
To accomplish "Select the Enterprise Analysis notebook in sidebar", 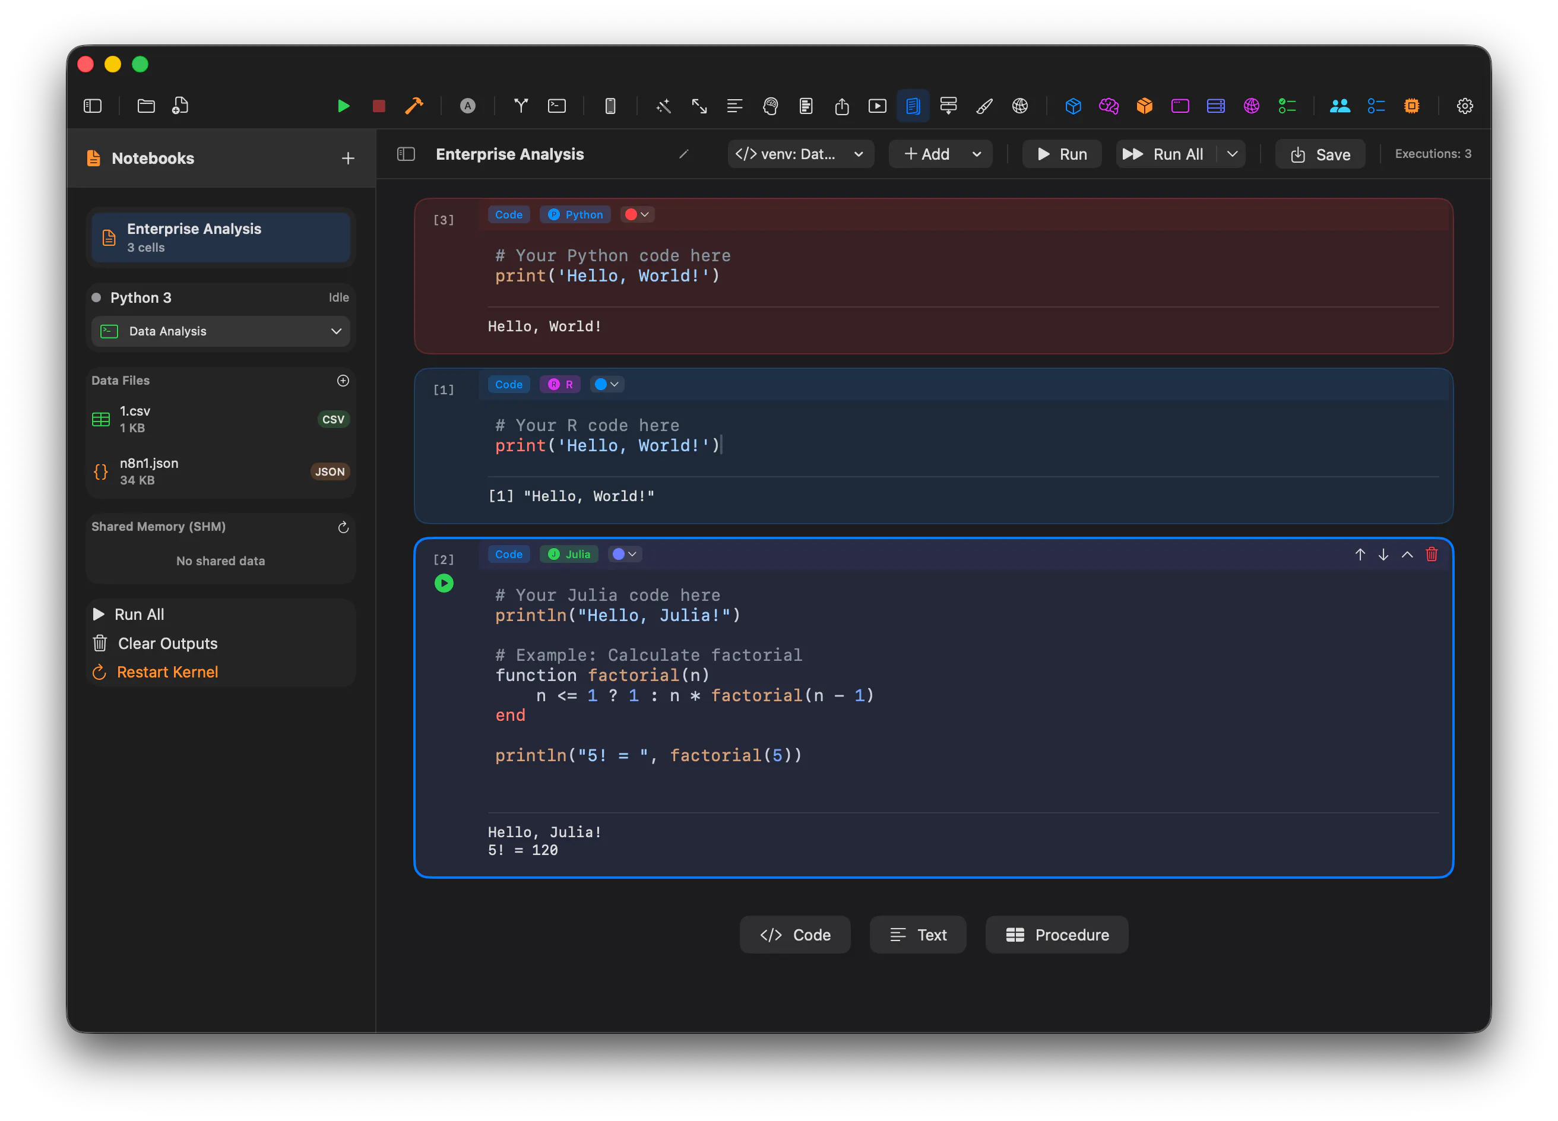I will pyautogui.click(x=220, y=237).
